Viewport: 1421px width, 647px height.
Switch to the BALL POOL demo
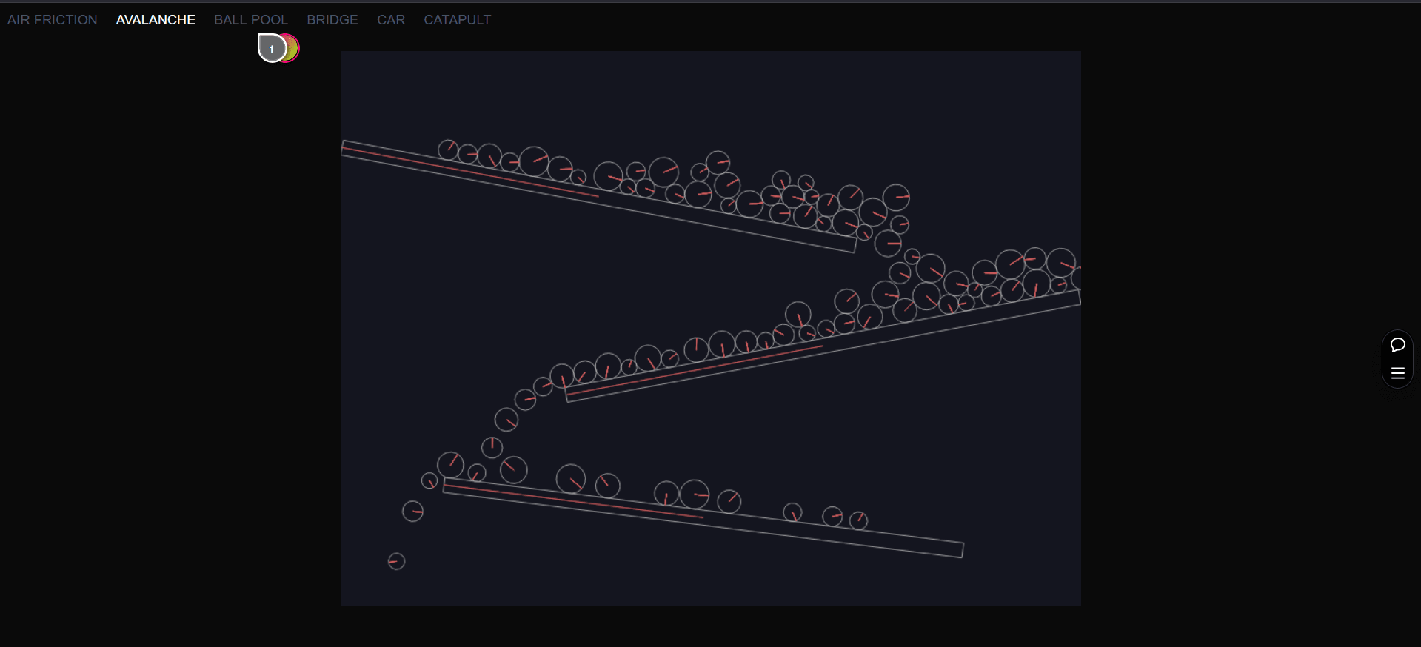coord(251,20)
